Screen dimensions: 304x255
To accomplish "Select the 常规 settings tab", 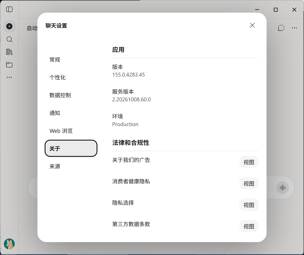I will click(x=71, y=60).
